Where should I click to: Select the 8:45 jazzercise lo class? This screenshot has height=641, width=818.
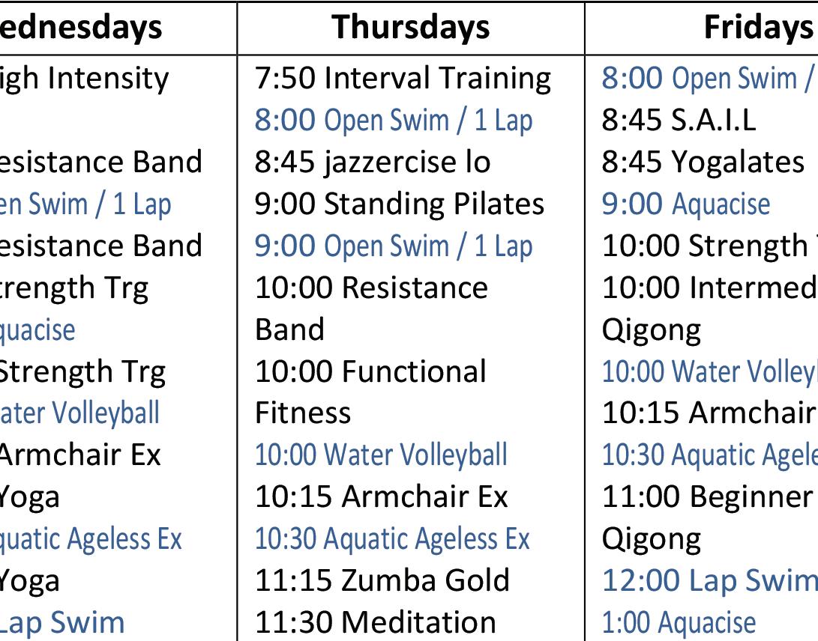click(372, 162)
